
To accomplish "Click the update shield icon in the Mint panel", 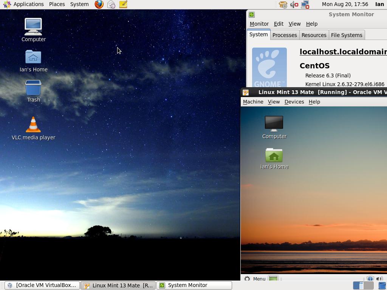I will [370, 279].
